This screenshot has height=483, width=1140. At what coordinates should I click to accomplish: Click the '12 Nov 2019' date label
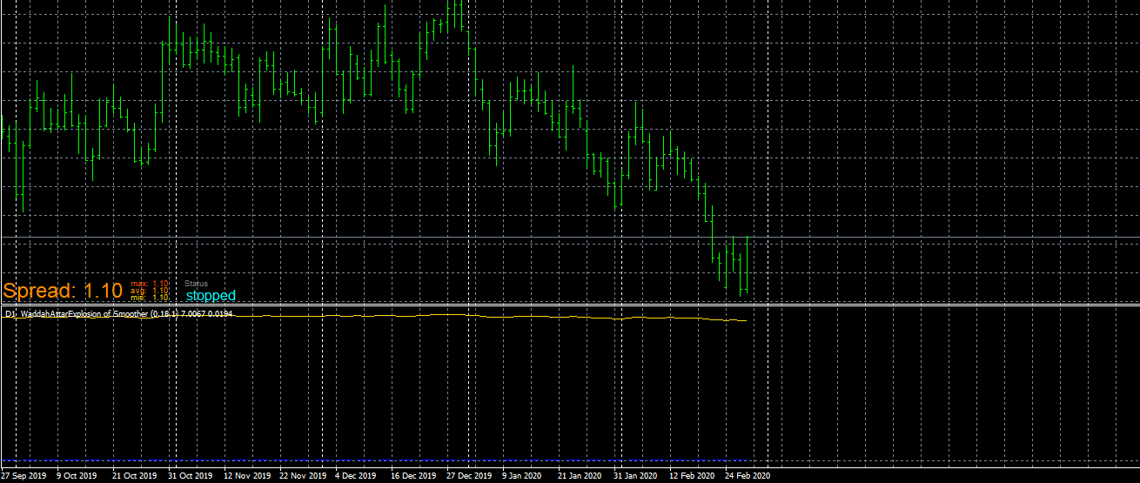[246, 476]
